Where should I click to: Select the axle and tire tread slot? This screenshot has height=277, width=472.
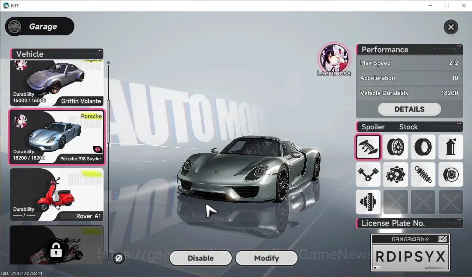tap(368, 202)
